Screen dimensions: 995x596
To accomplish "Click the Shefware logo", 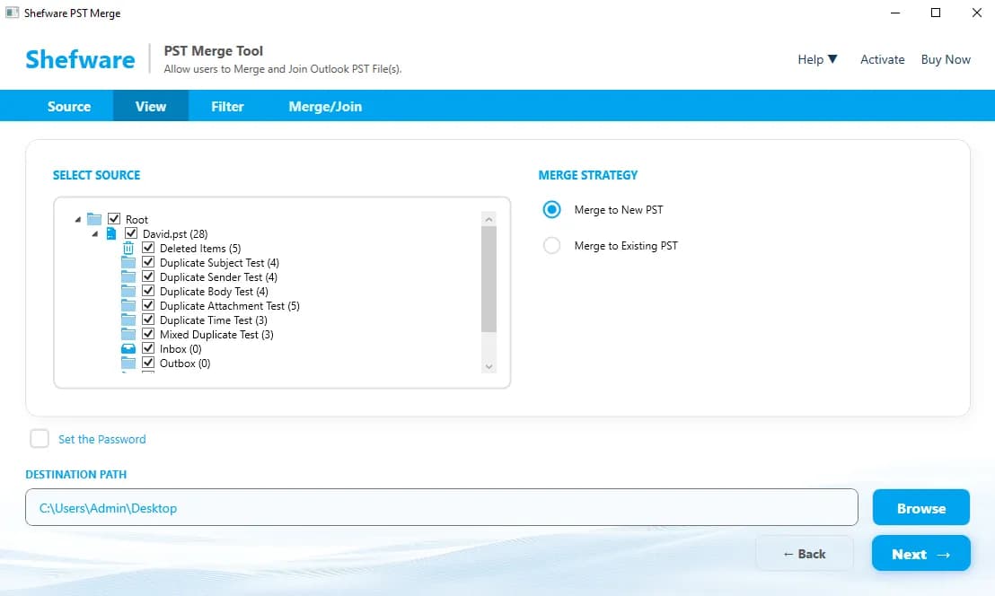I will point(80,59).
